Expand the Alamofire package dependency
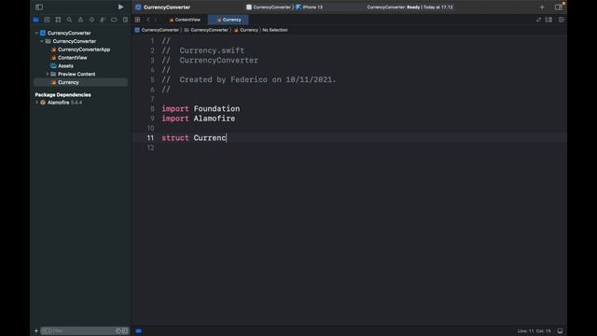The image size is (597, 336). point(36,103)
